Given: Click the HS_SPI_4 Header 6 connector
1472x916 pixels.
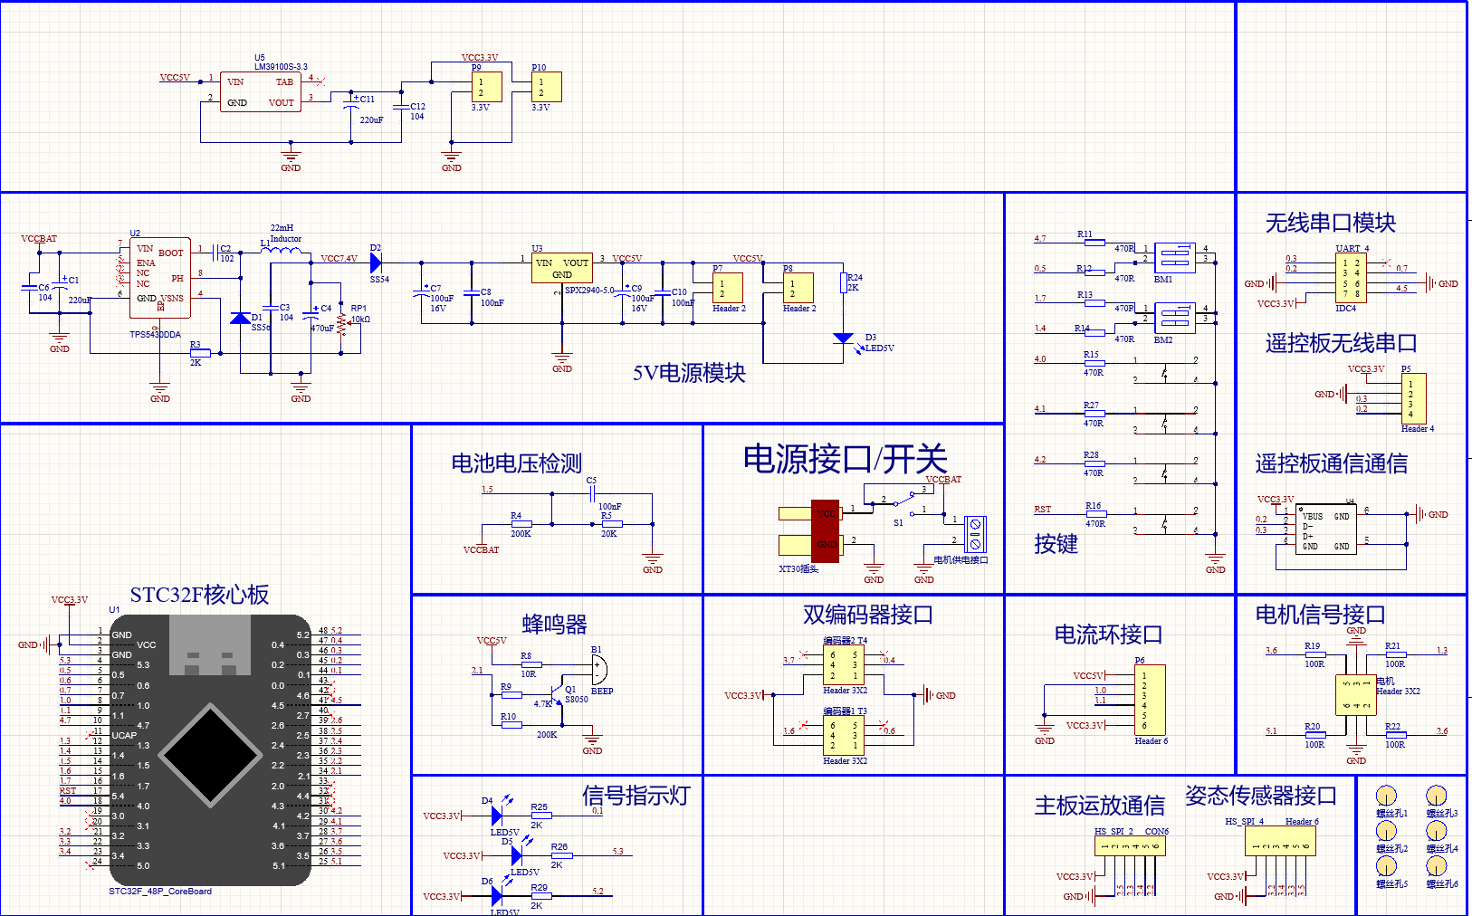Looking at the screenshot, I should pos(1279,841).
